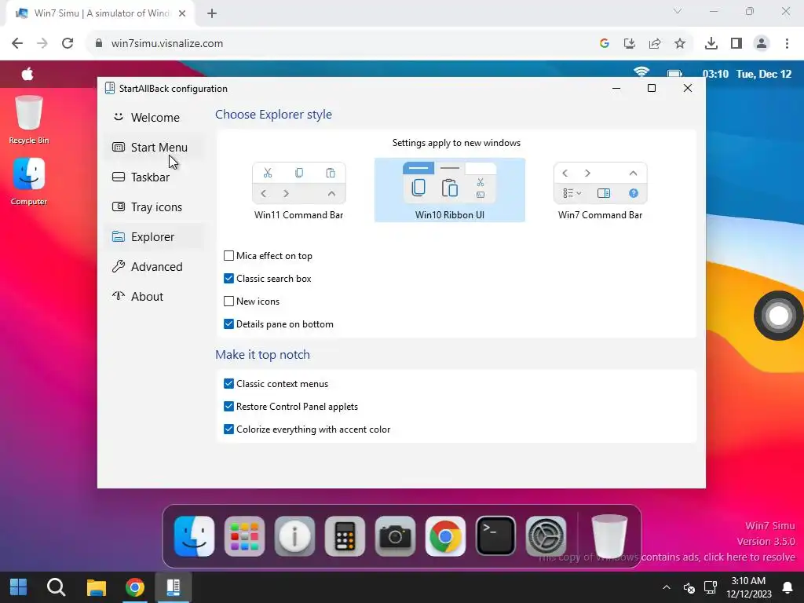The width and height of the screenshot is (804, 603).
Task: Enable the New icons option
Action: pos(228,301)
